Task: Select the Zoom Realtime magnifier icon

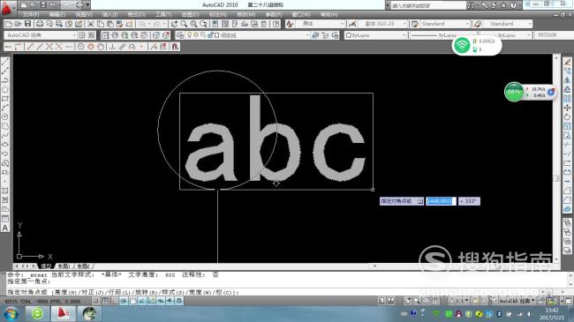Action: pos(184,24)
